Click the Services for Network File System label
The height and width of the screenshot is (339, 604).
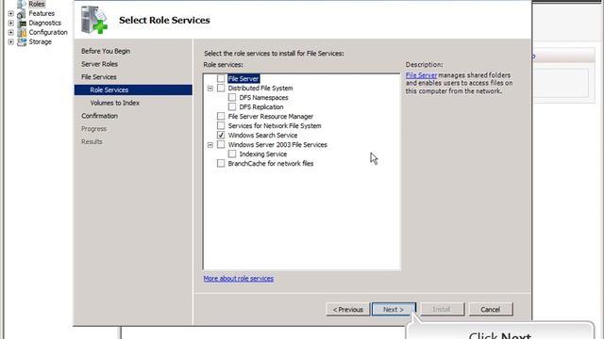[x=275, y=126]
